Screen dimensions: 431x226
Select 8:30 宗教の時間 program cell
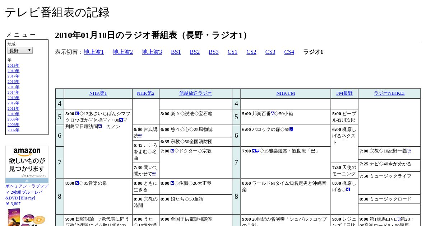[x=145, y=204]
